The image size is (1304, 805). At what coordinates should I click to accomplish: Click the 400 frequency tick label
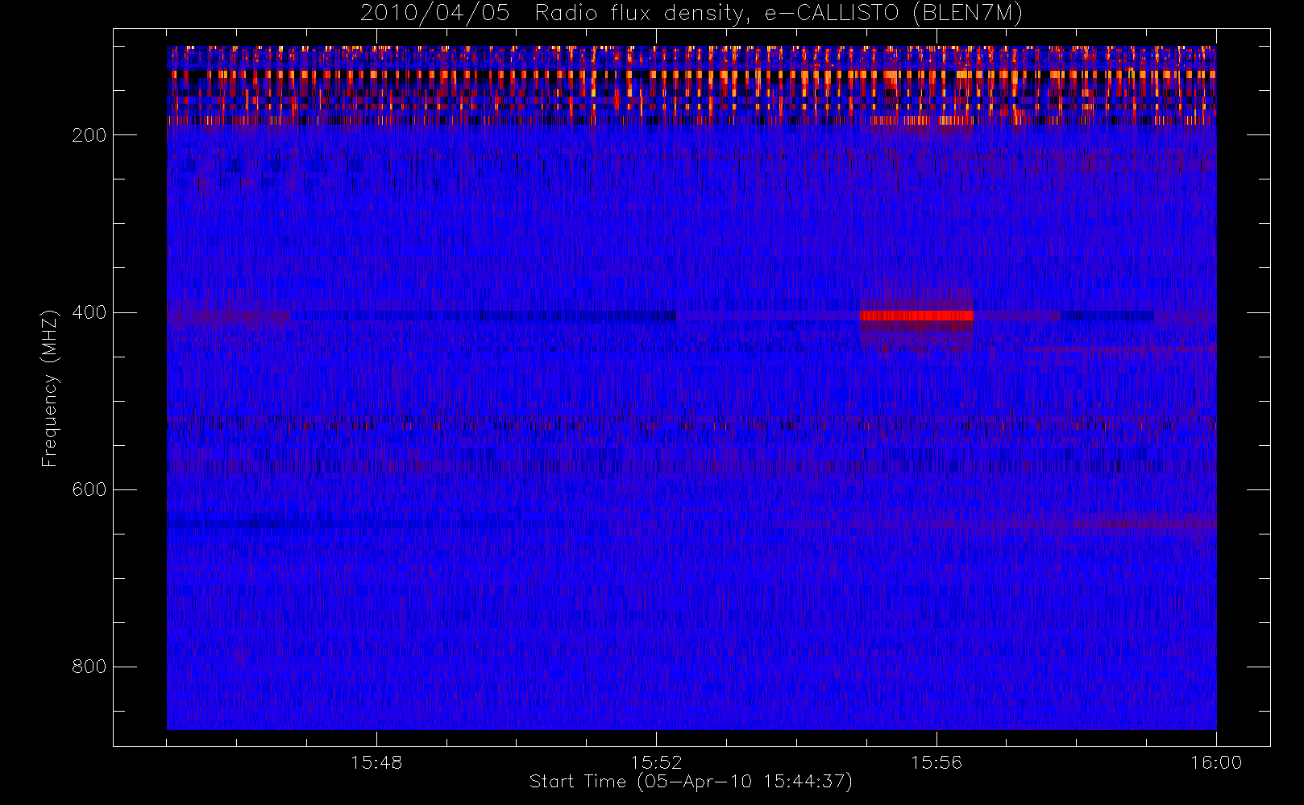pyautogui.click(x=89, y=312)
